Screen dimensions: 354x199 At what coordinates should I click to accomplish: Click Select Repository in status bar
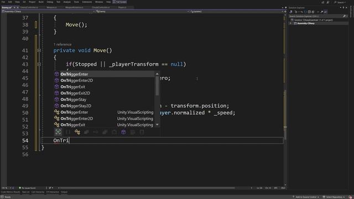coord(334,197)
